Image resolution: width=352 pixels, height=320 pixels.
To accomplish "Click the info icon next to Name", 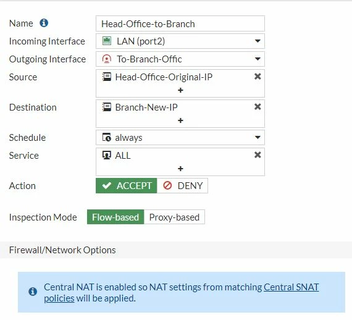I will [44, 23].
